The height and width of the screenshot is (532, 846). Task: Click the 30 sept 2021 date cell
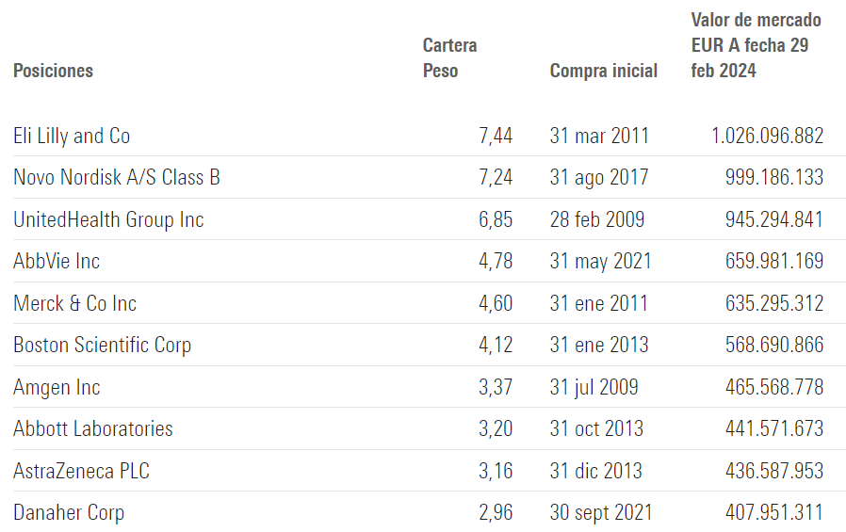tap(601, 512)
